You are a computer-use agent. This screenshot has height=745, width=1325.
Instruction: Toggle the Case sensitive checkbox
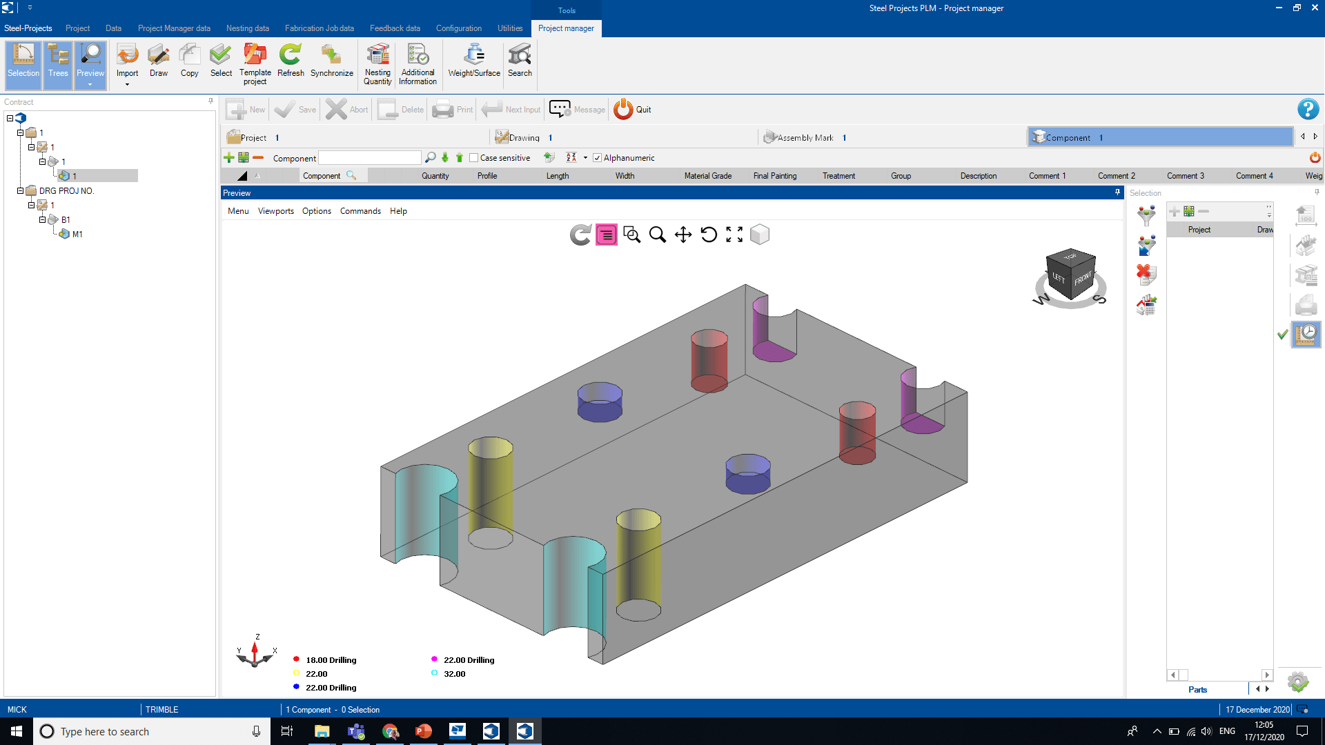click(473, 158)
